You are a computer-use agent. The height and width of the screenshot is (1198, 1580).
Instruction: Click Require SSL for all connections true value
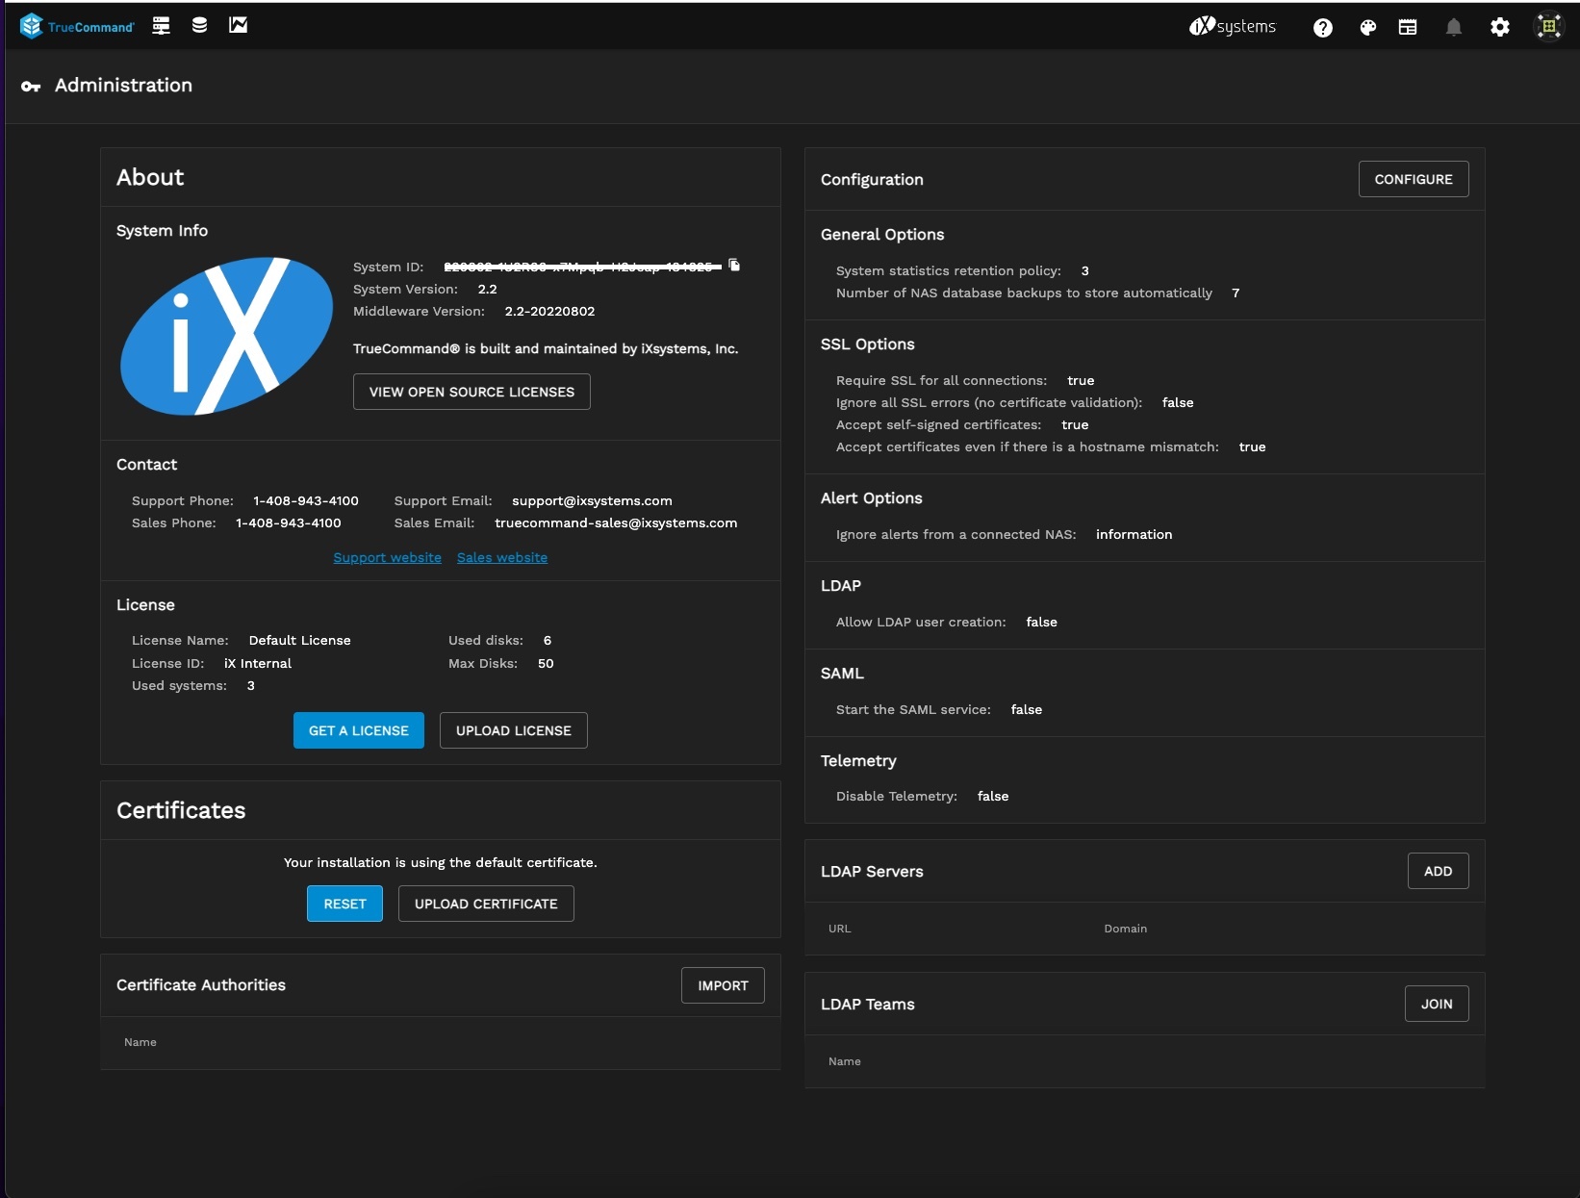pyautogui.click(x=1081, y=381)
